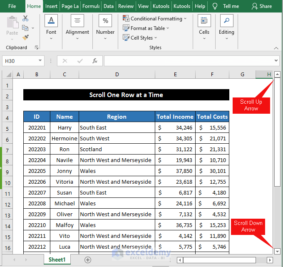
Task: Click the Insert Function fx icon
Action: [x=94, y=61]
